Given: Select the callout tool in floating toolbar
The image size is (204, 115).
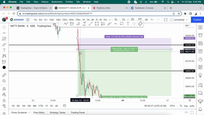Looking at the screenshot, I should (x=122, y=24).
